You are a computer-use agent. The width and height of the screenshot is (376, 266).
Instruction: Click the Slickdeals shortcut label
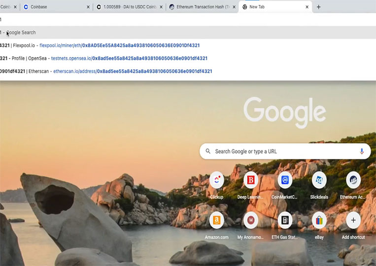(319, 197)
